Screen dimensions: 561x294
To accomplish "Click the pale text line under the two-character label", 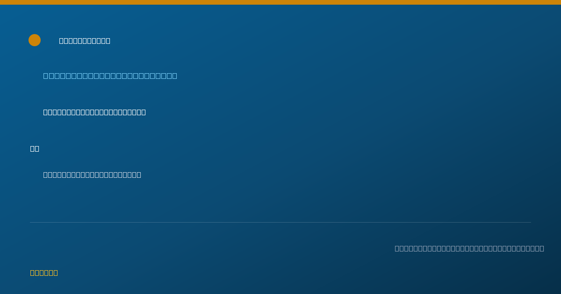I will [x=92, y=175].
